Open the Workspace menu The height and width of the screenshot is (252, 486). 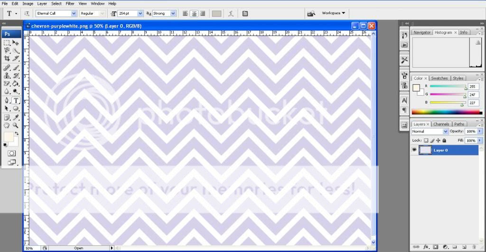coord(334,13)
